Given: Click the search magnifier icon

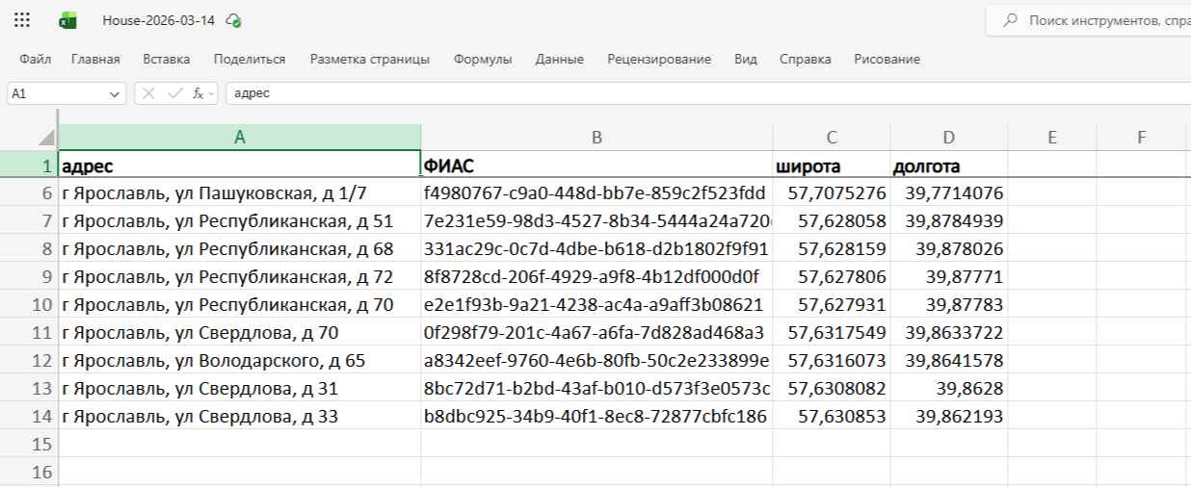Looking at the screenshot, I should click(1011, 20).
